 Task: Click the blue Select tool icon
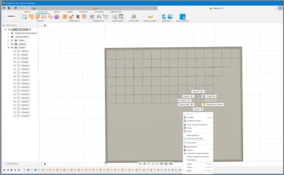[x=183, y=17]
